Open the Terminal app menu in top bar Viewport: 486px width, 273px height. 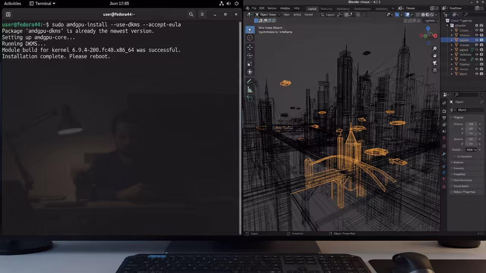pyautogui.click(x=43, y=3)
